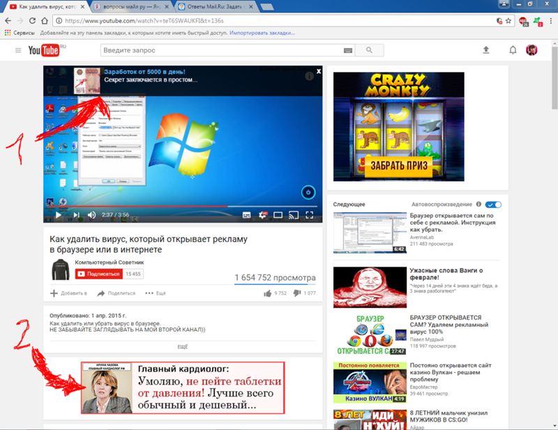Viewport: 558px width, 430px height.
Task: Click the channel avatar thumbnail
Action: [x=61, y=269]
